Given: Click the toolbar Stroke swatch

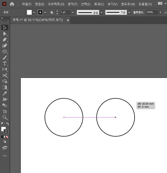Looking at the screenshot, I should pos(6,132).
